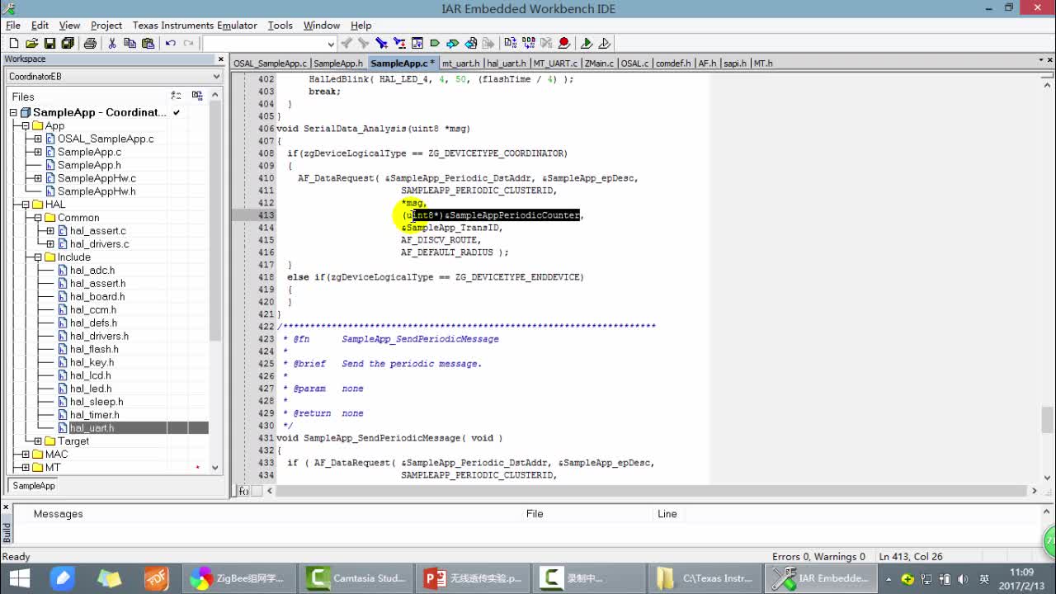Open the Tools menu
Image resolution: width=1056 pixels, height=594 pixels.
point(280,26)
